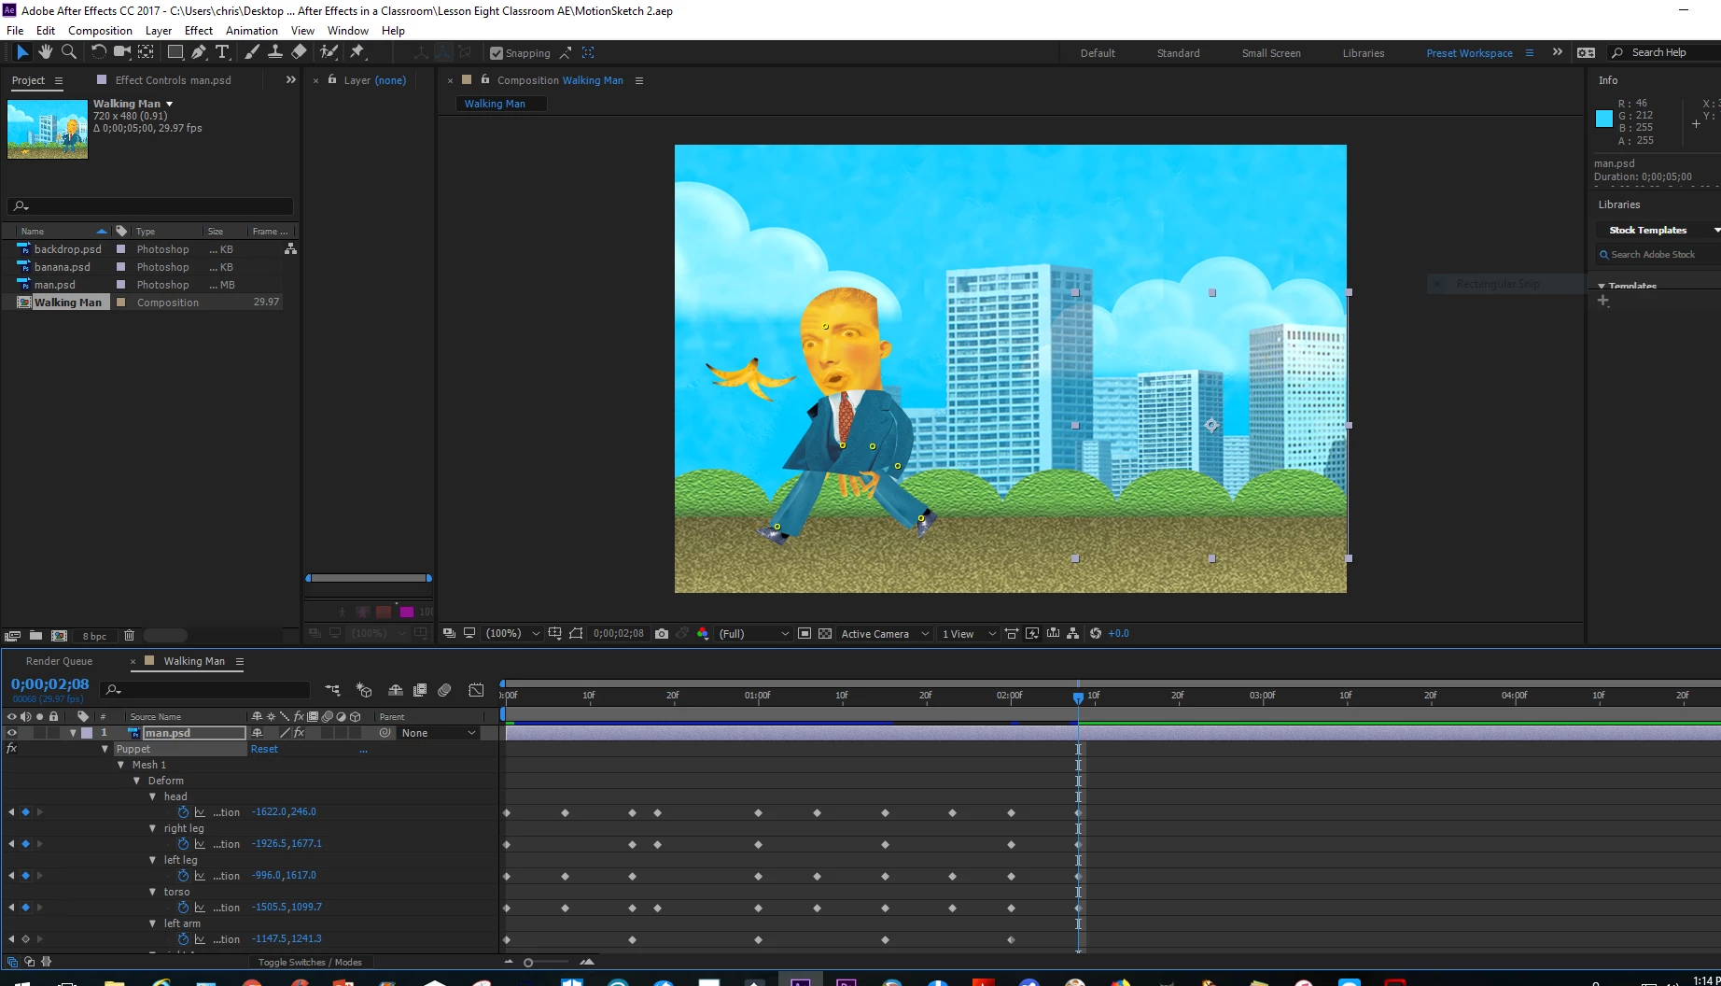Select the Unified Camera tool
This screenshot has height=986, width=1721.
pyautogui.click(x=122, y=52)
